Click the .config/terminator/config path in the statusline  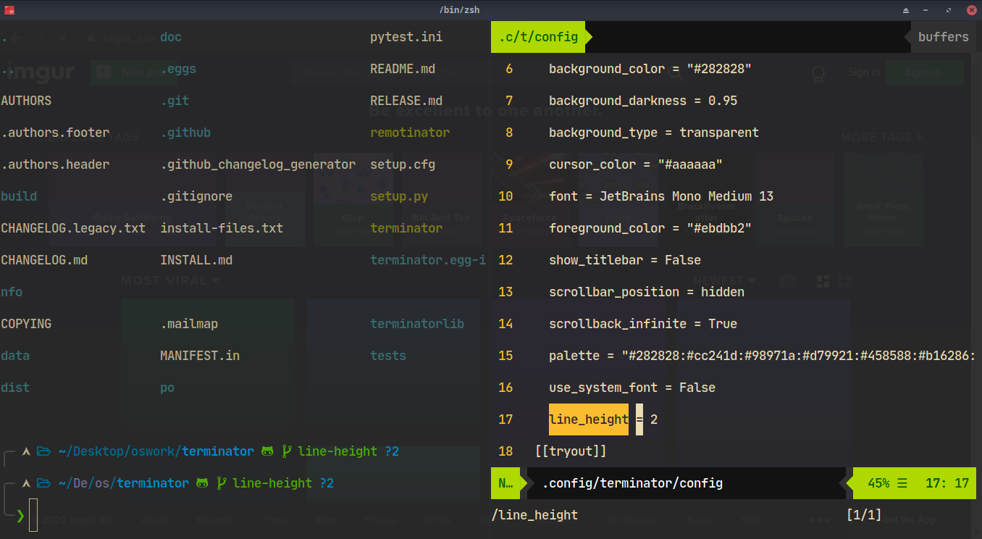[x=632, y=483]
